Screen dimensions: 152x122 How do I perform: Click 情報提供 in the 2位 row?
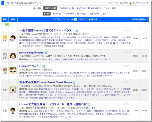point(127,52)
